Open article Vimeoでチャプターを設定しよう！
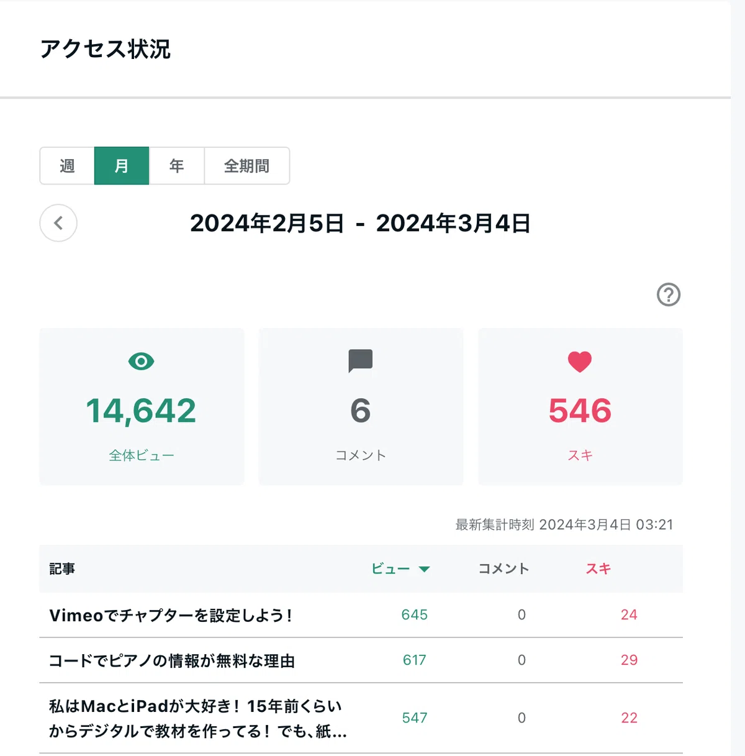The width and height of the screenshot is (745, 756). pos(171,615)
